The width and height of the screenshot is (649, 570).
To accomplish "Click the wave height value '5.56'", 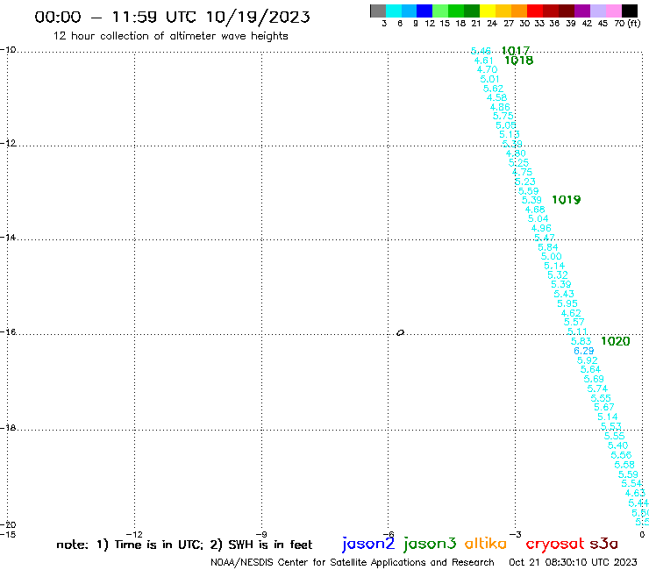I will 621,455.
